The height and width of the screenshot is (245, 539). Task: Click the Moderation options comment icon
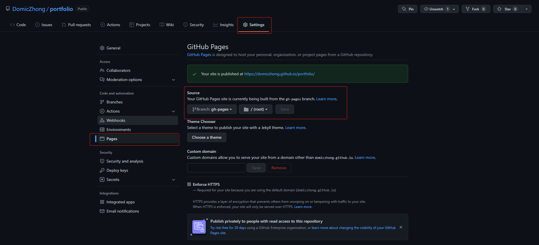pyautogui.click(x=102, y=80)
